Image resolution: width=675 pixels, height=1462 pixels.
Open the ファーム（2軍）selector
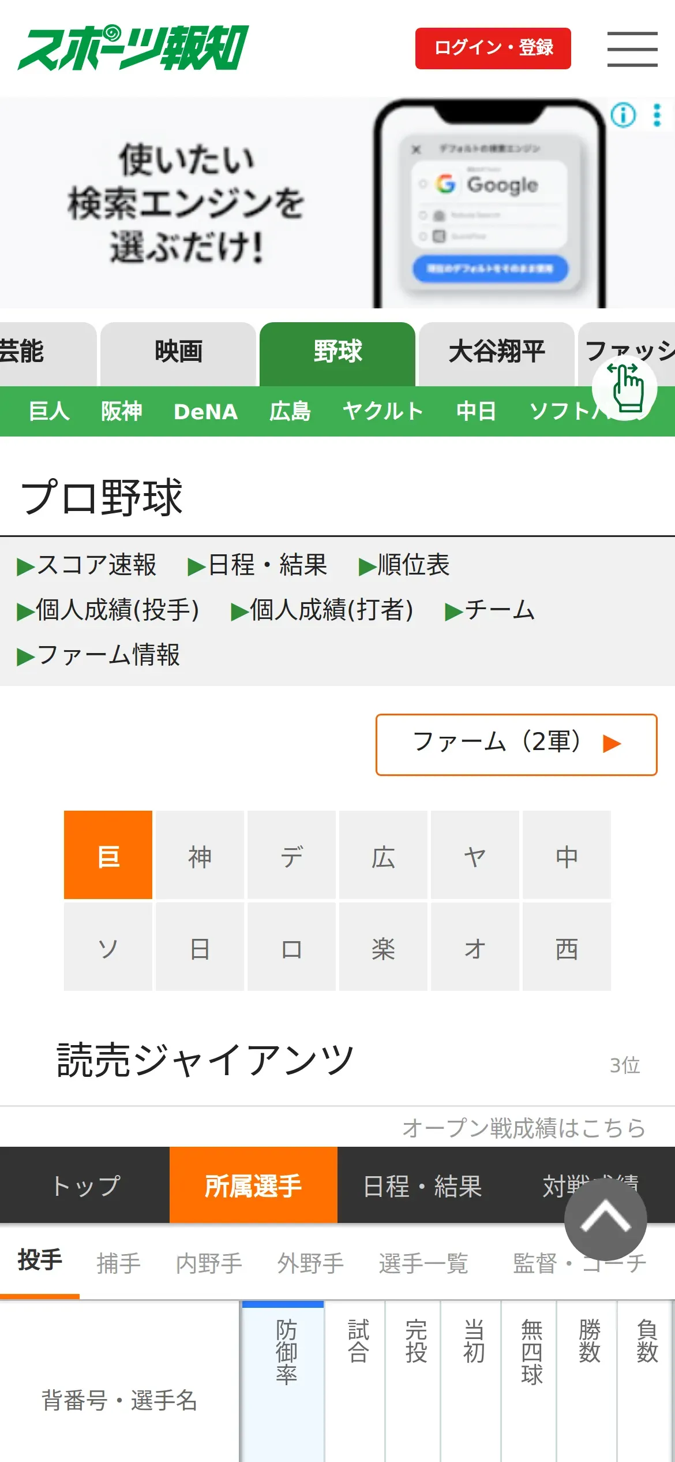click(516, 744)
